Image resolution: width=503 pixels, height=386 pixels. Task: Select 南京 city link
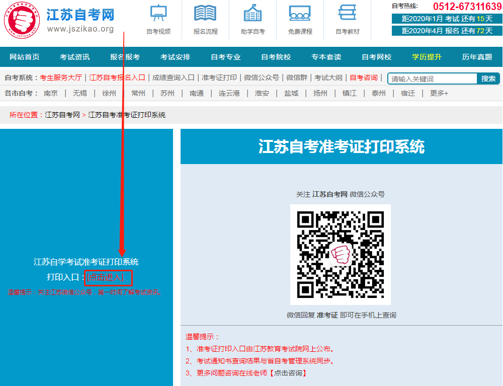[x=51, y=94]
